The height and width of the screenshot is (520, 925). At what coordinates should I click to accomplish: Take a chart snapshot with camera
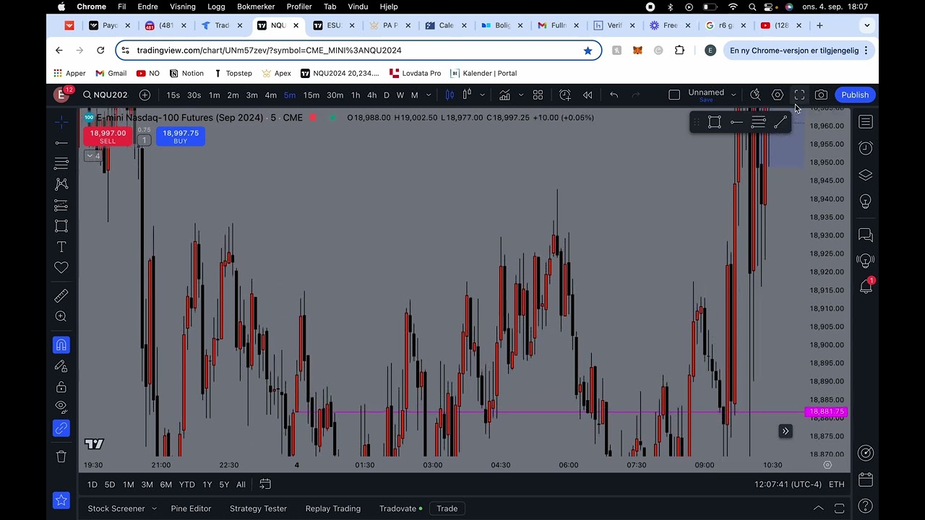(821, 95)
